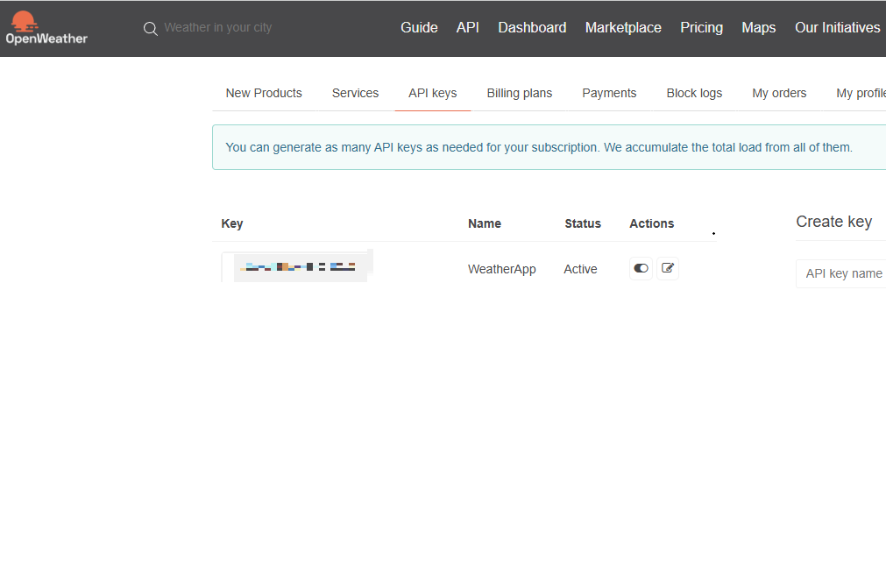Image resolution: width=886 pixels, height=573 pixels.
Task: Toggle the WeatherApp API key status
Action: [641, 268]
